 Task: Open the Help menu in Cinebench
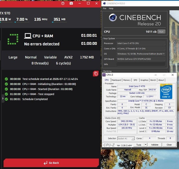(111, 8)
